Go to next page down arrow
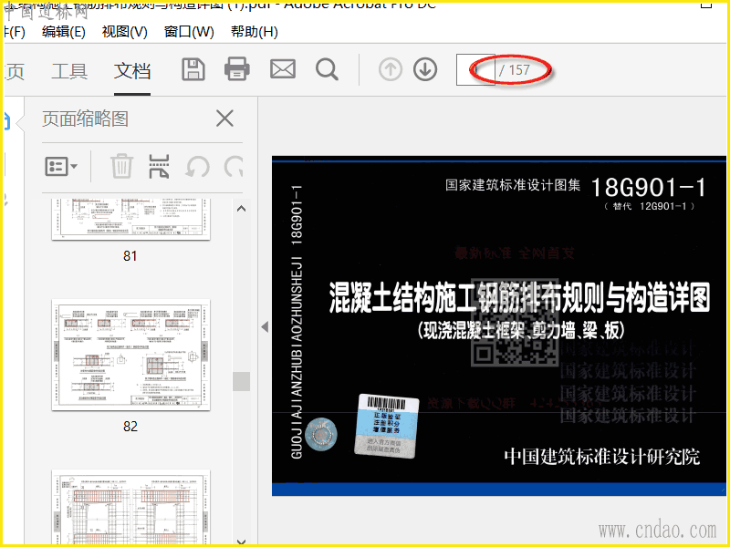 [x=425, y=69]
